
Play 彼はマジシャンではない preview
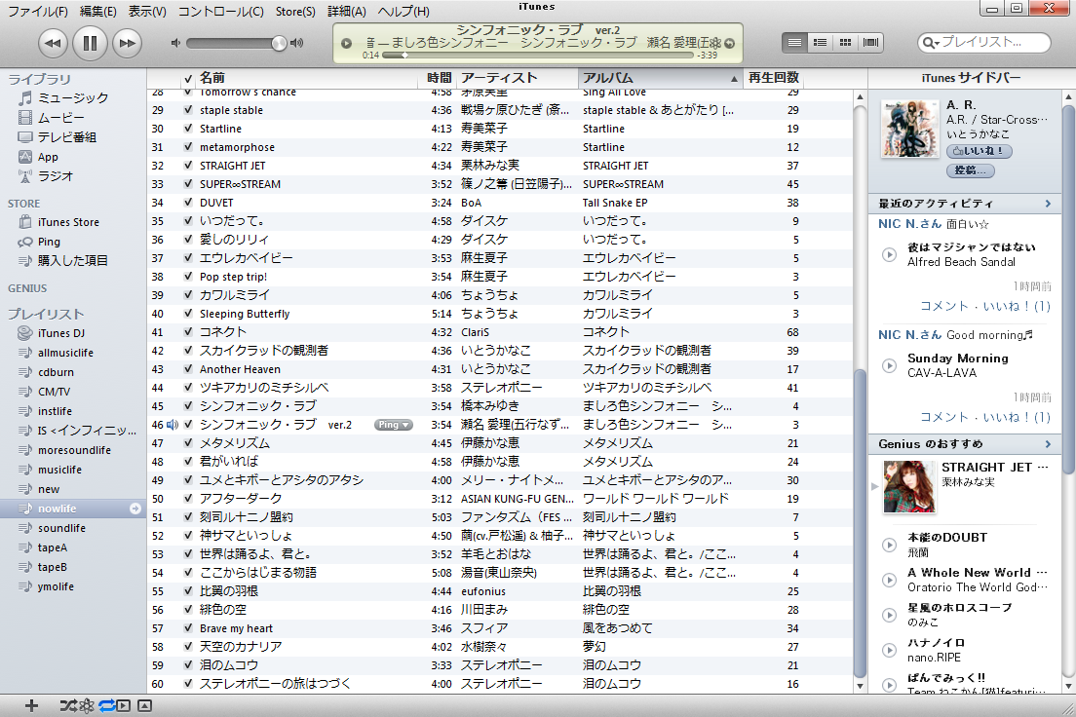tap(889, 254)
